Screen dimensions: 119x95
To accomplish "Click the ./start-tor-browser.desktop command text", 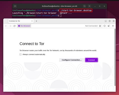I will 76,11.
